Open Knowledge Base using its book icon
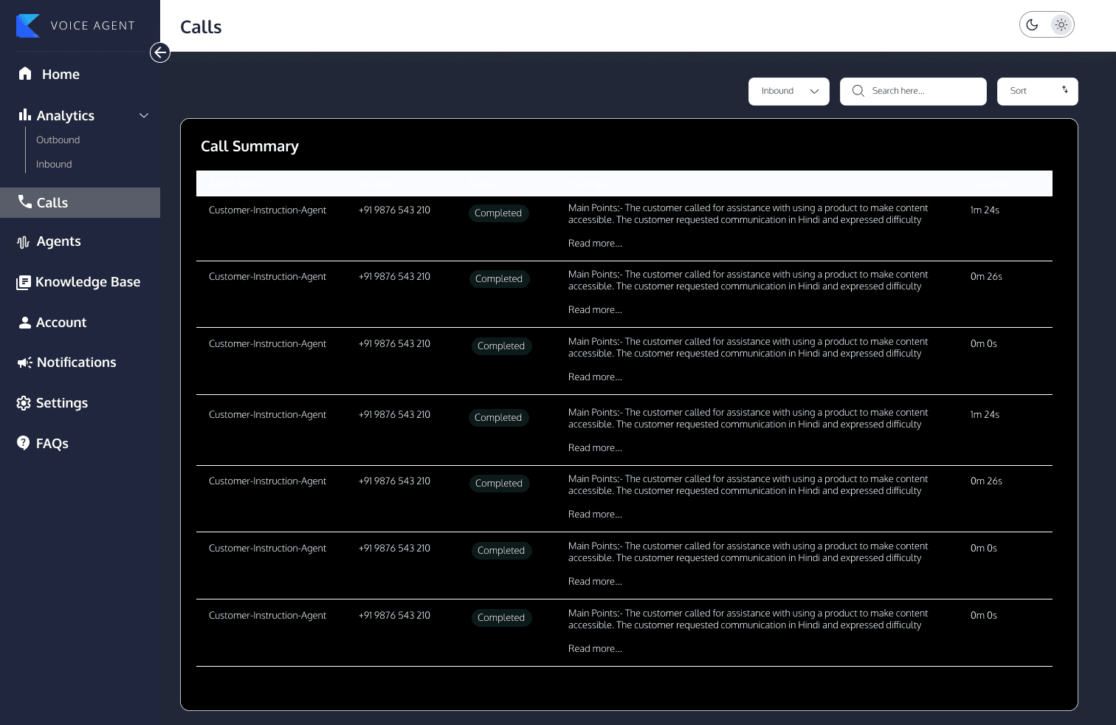 tap(24, 281)
